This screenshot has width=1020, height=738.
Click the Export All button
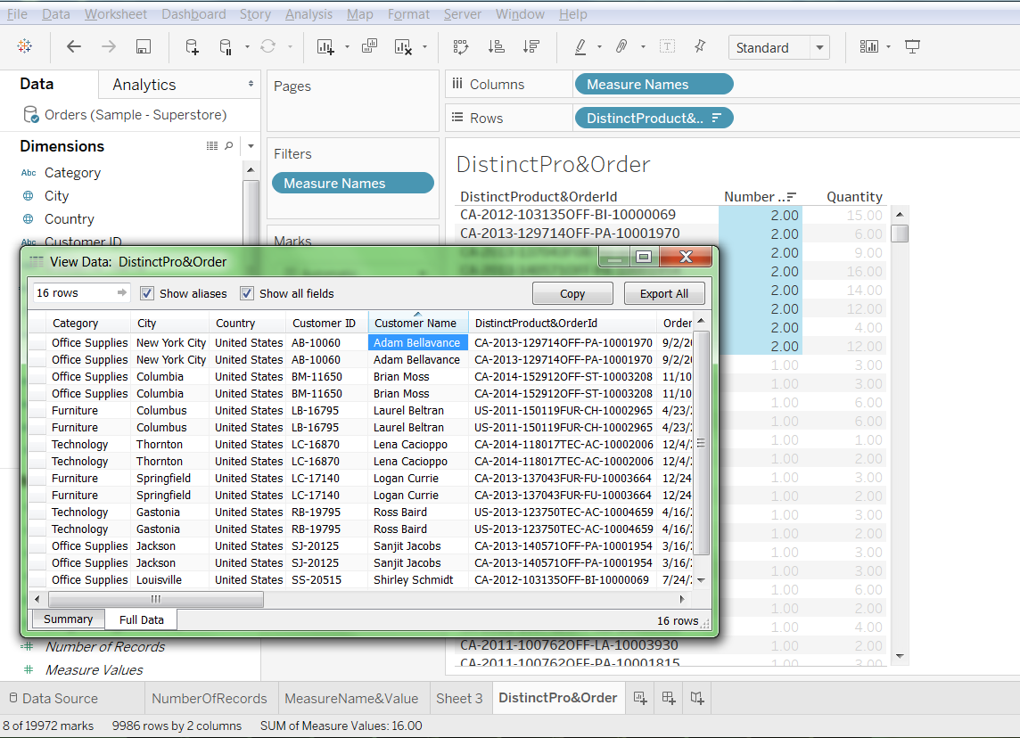pos(664,293)
